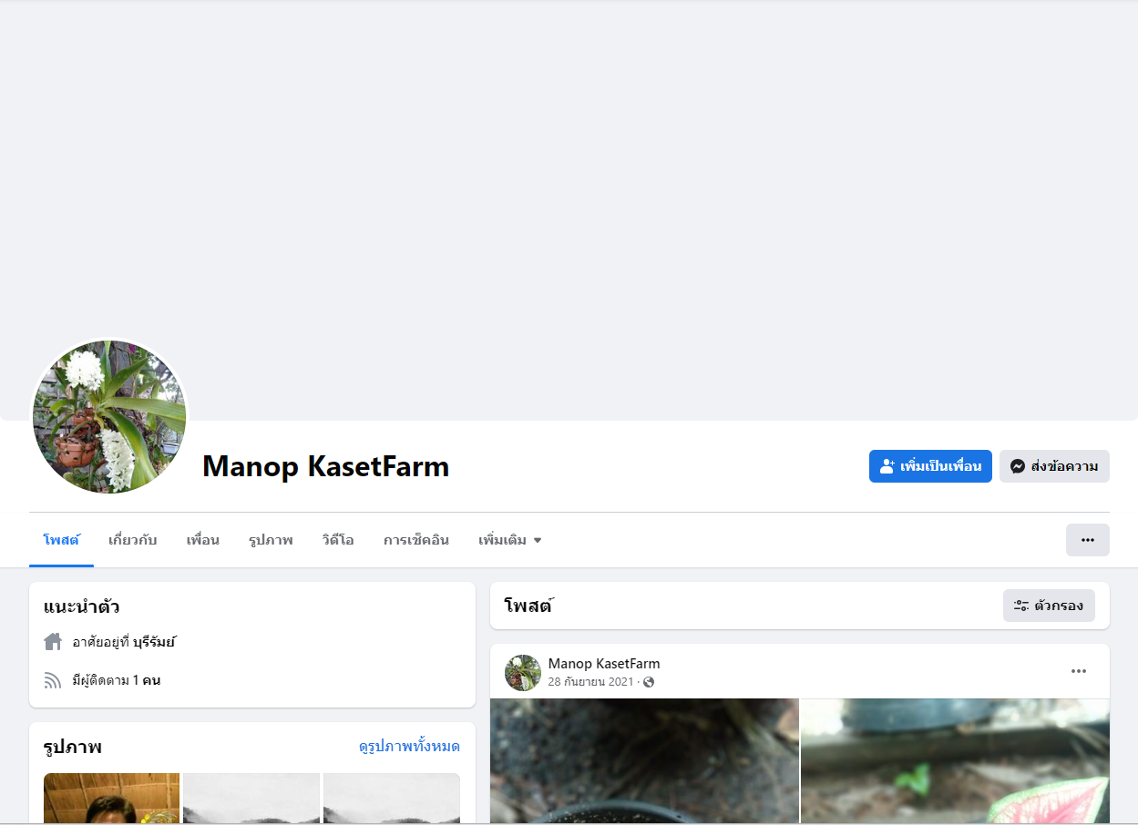
Task: Select the การเช็คอิน tab
Action: coord(416,540)
